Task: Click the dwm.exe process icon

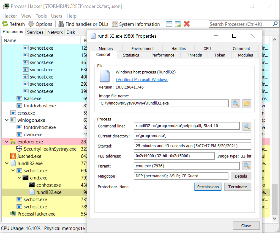Action: [x=19, y=135]
